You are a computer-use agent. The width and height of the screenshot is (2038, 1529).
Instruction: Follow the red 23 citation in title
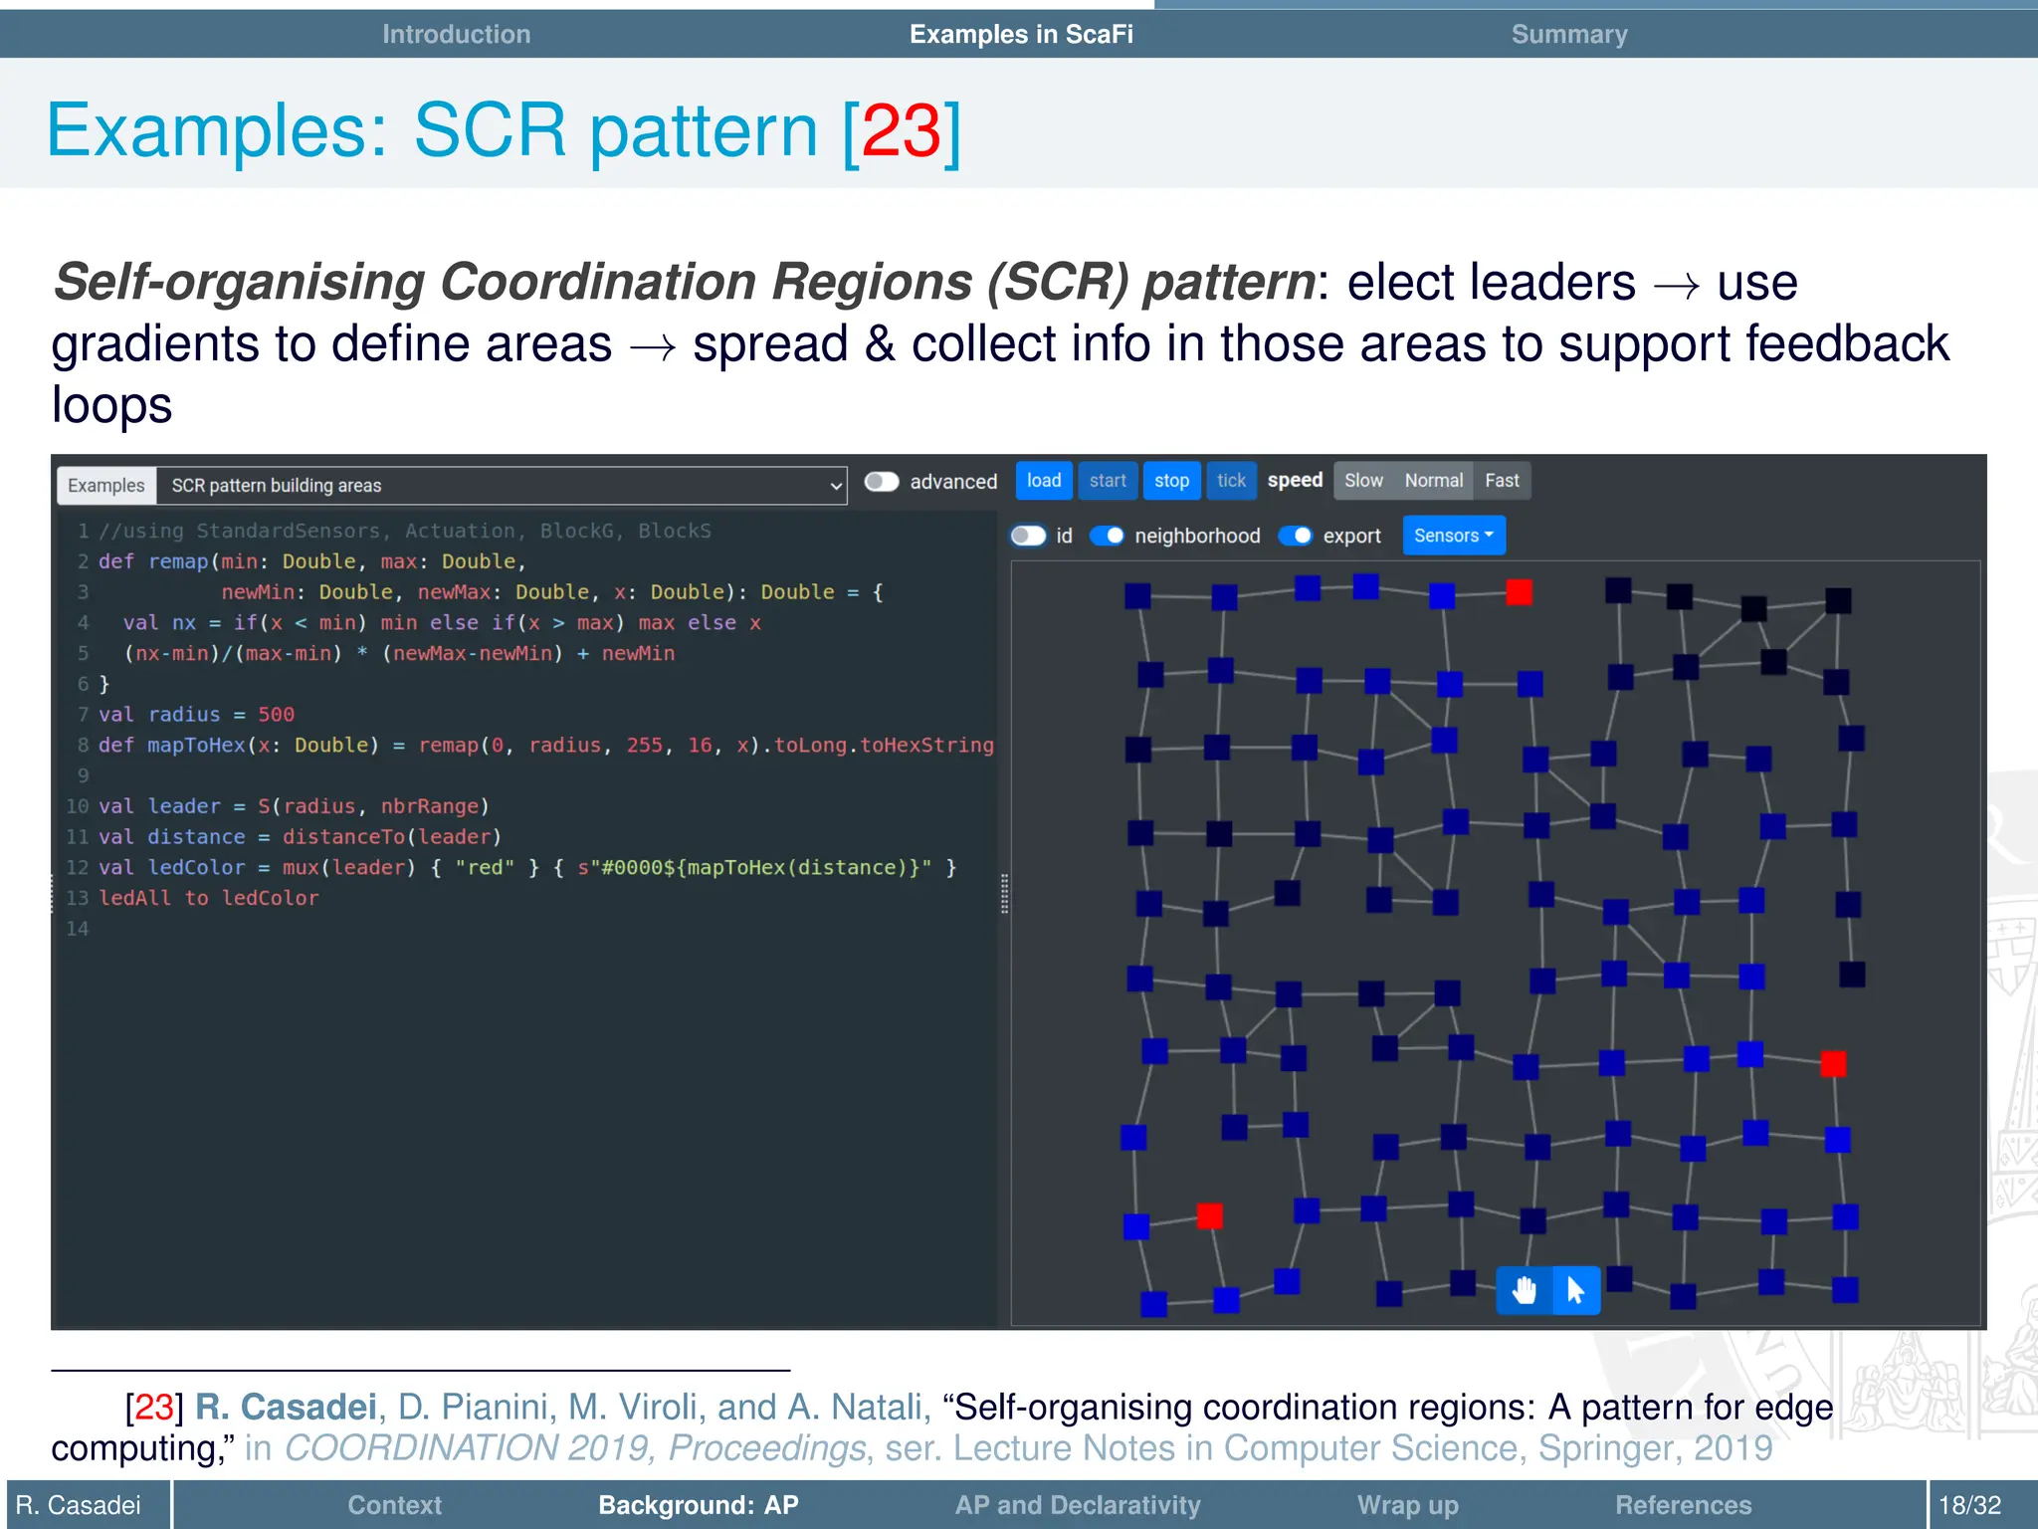tap(902, 130)
